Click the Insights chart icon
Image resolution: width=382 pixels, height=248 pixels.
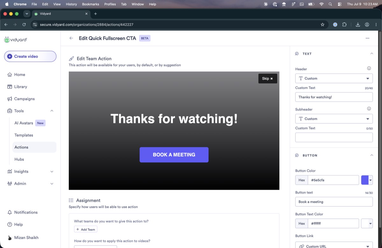(x=10, y=171)
